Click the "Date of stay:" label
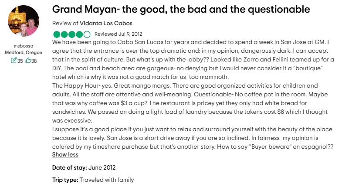 point(70,167)
